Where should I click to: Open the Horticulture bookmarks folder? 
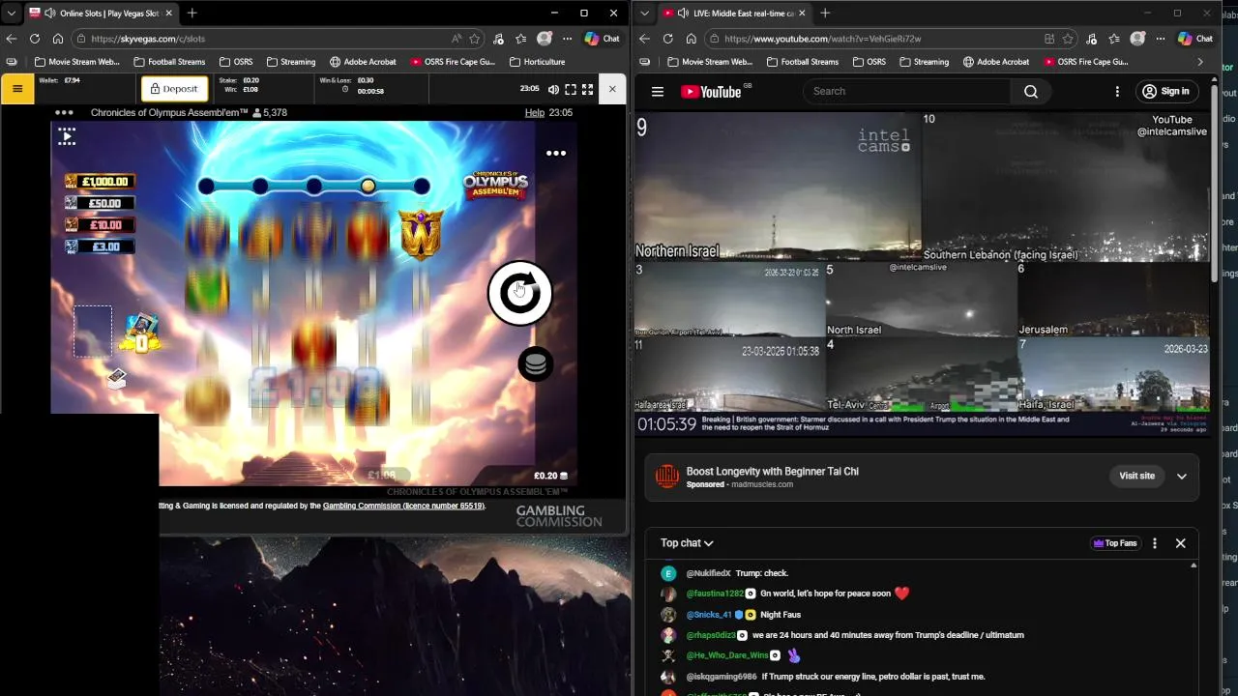(537, 62)
